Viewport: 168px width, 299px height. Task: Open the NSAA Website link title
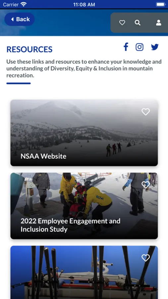[43, 156]
